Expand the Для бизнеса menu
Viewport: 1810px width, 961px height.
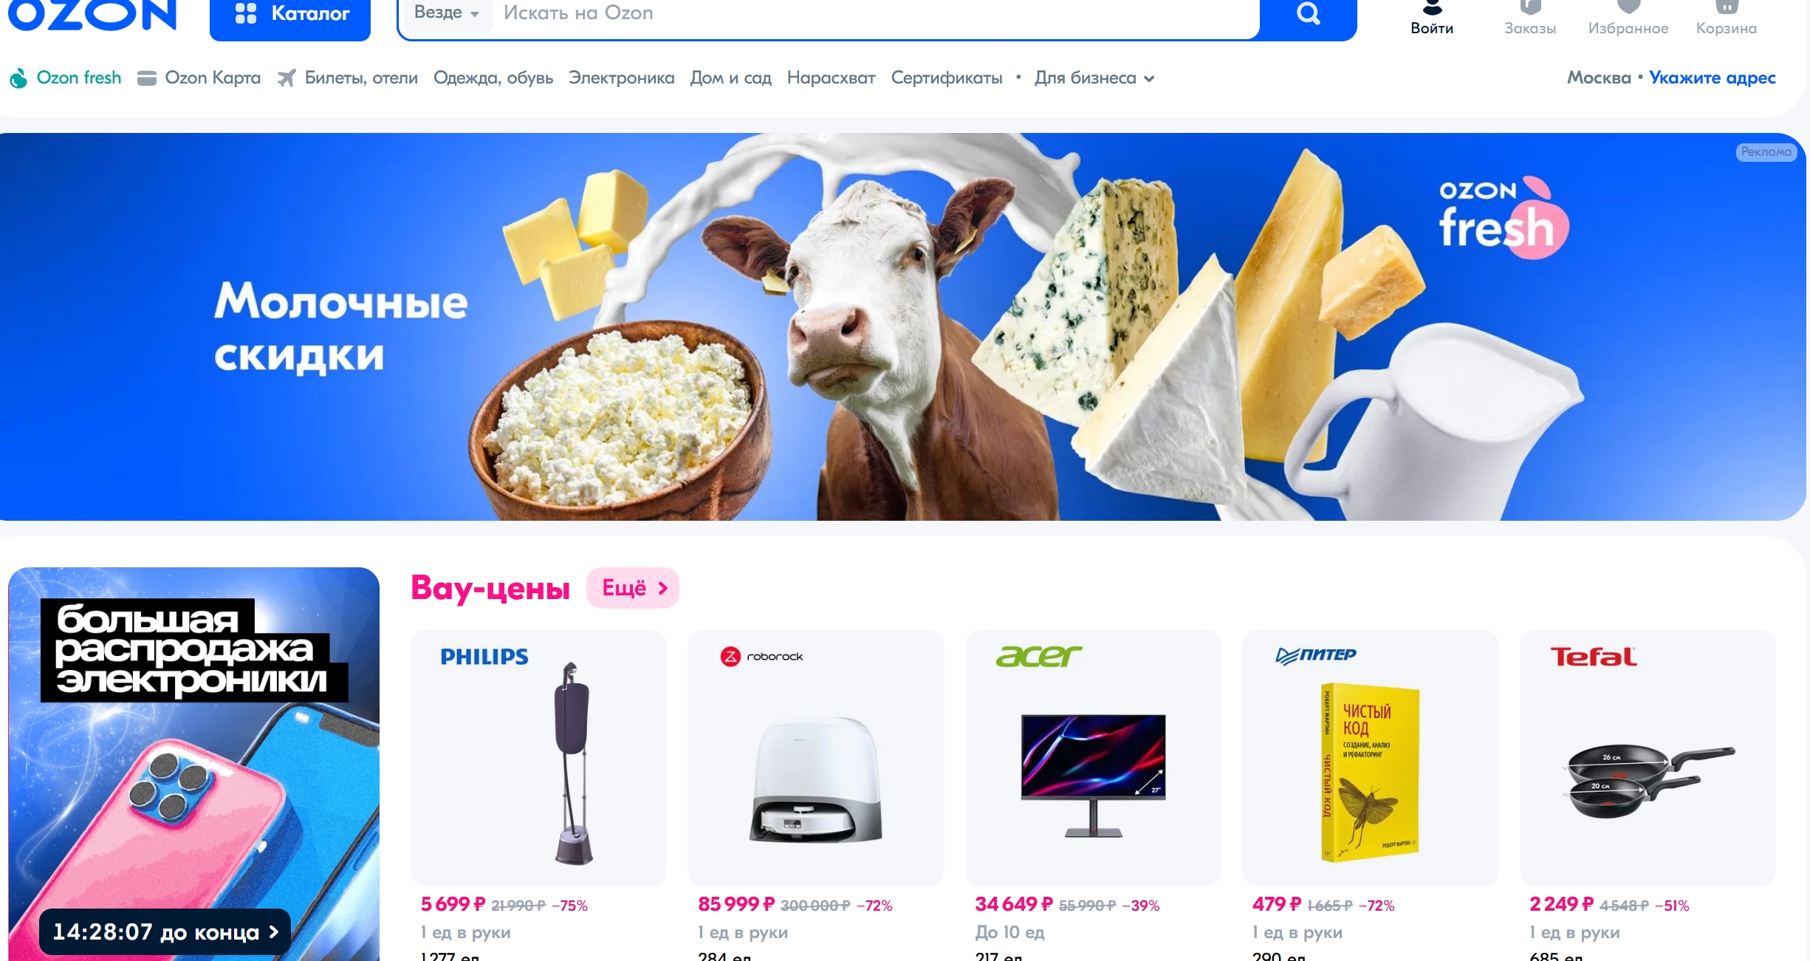[1094, 78]
